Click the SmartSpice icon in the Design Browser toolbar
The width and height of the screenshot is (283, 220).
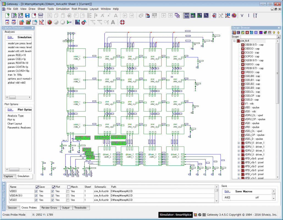(x=247, y=32)
